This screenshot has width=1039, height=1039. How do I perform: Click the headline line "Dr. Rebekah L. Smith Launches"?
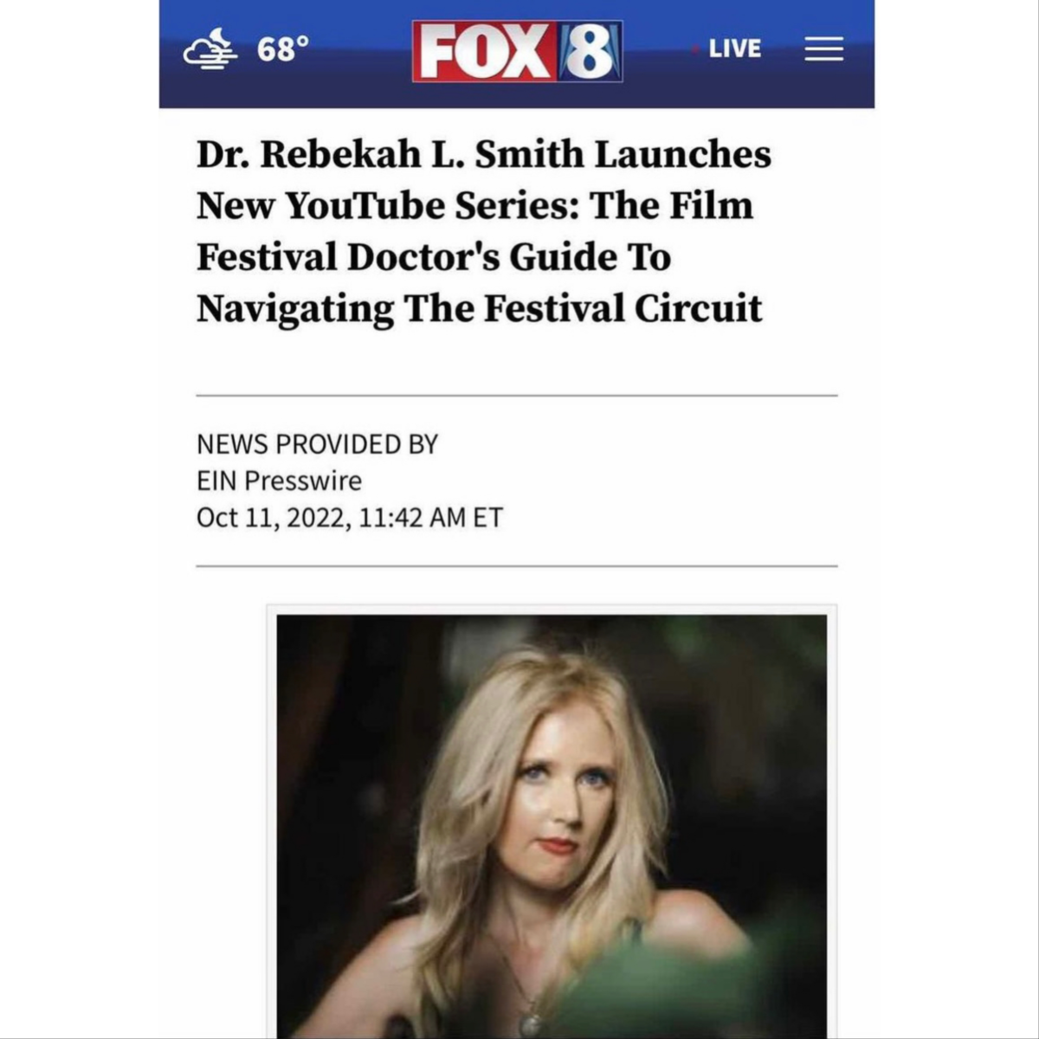484,155
